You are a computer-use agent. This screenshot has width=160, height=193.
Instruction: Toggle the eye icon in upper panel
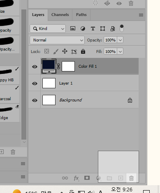point(119,3)
